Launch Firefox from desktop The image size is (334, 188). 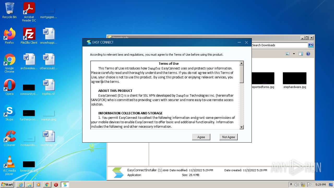tap(9, 36)
